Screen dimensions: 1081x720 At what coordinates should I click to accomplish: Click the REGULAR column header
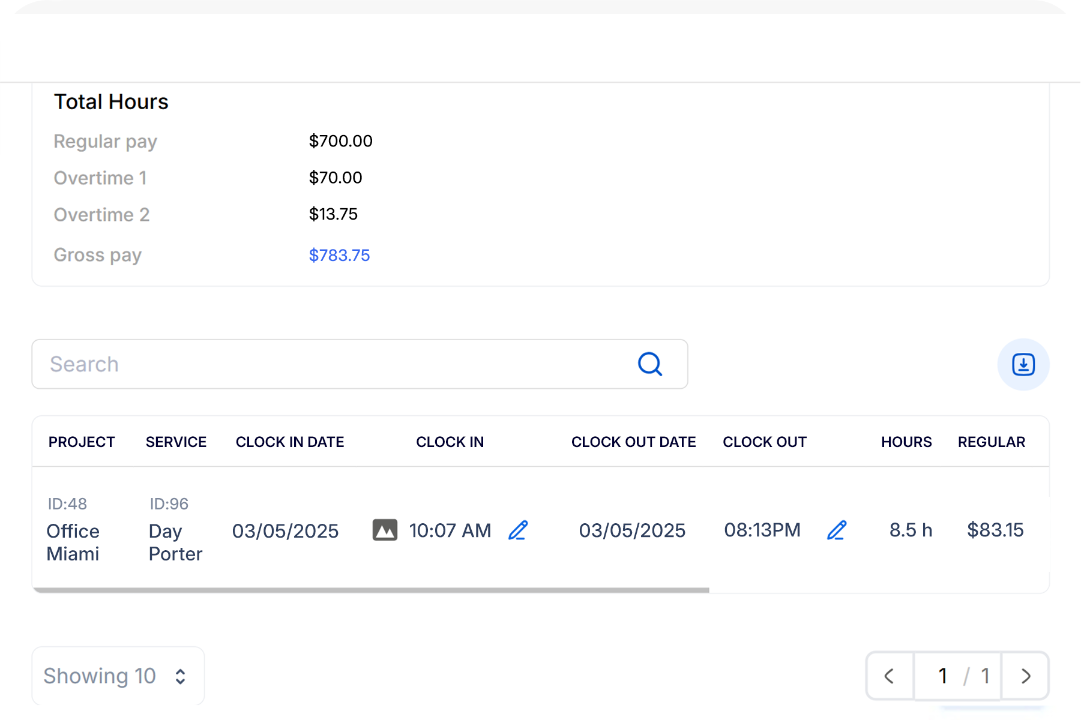(992, 442)
